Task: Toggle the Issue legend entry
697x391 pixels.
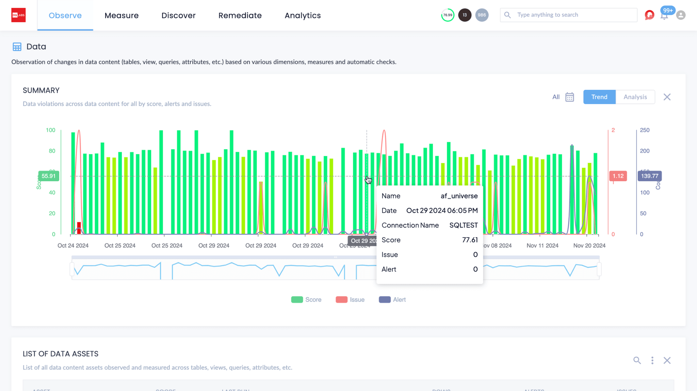Action: click(351, 300)
